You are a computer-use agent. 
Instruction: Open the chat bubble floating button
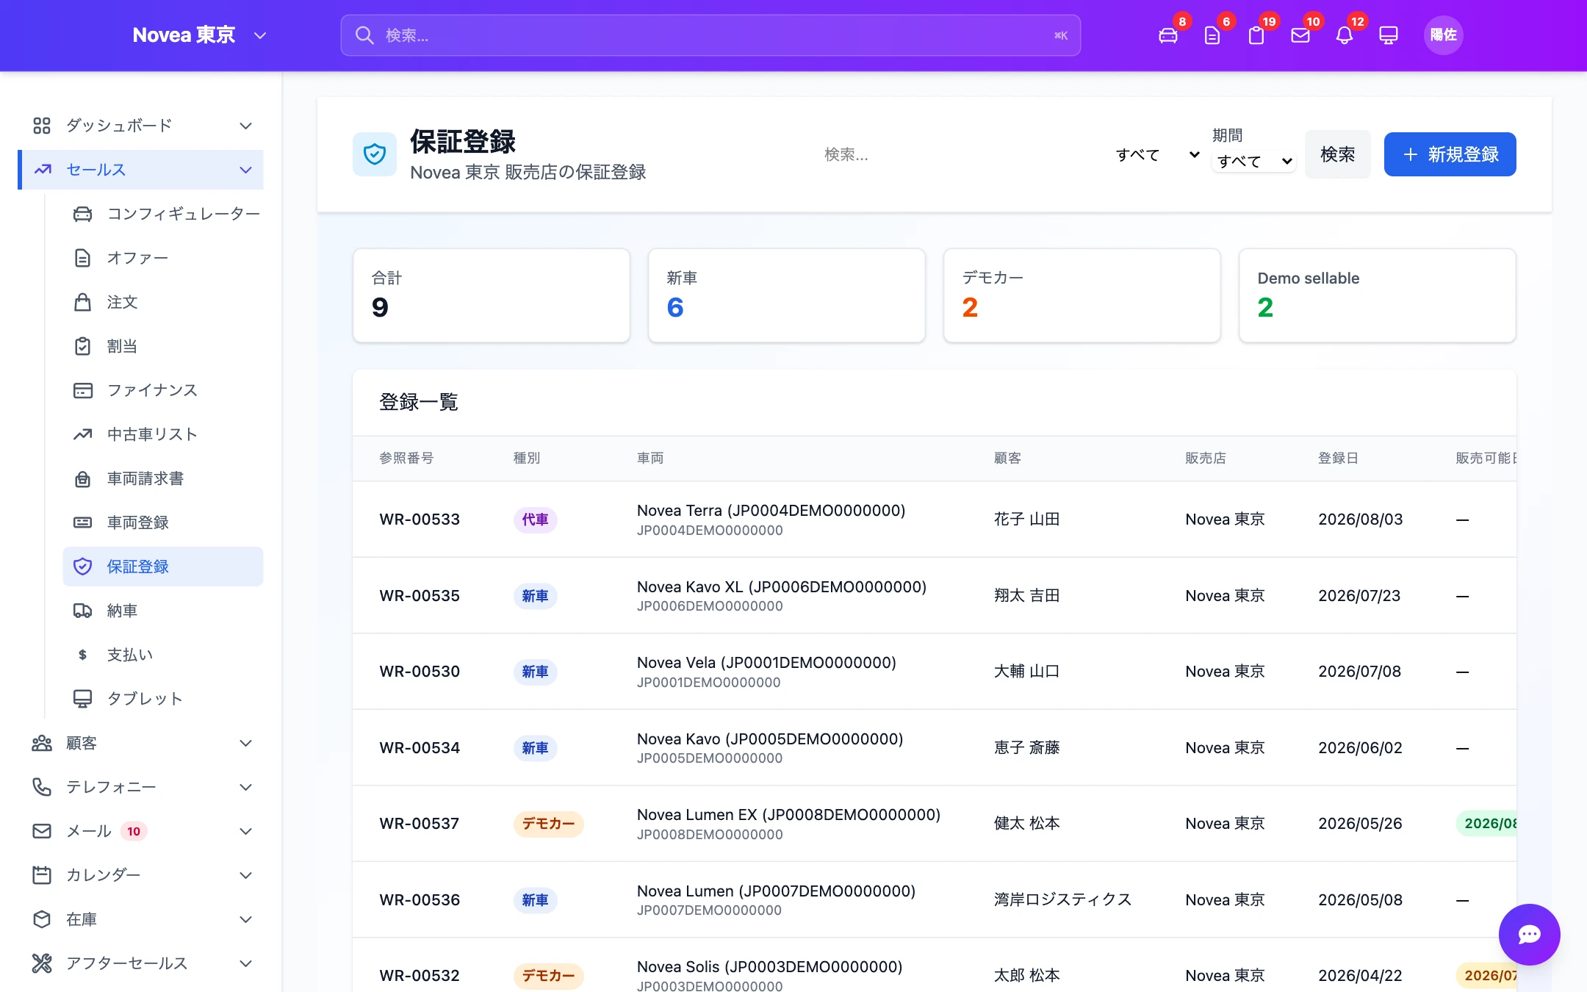(x=1529, y=935)
